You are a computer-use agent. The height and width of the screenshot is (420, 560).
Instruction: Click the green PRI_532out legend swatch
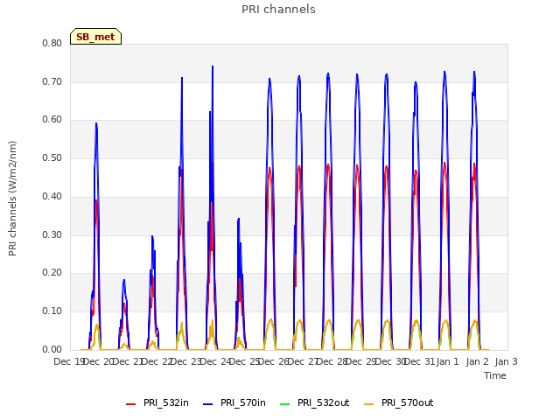click(285, 404)
